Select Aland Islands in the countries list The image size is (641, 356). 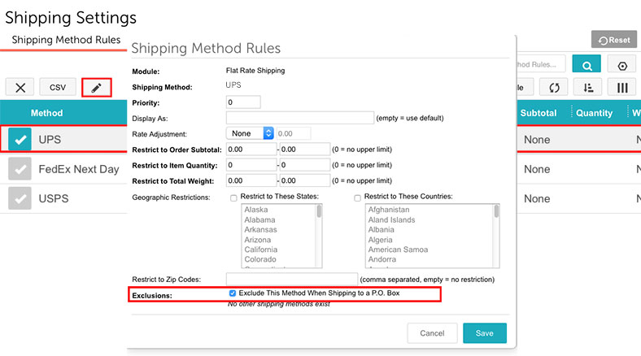tap(391, 219)
